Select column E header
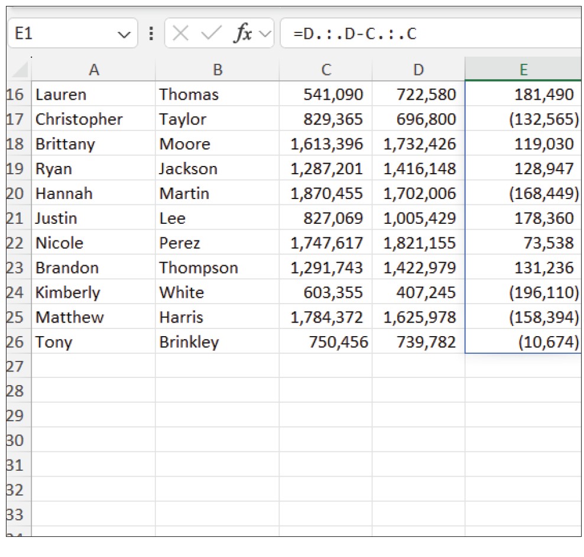The height and width of the screenshot is (557, 584). click(523, 70)
